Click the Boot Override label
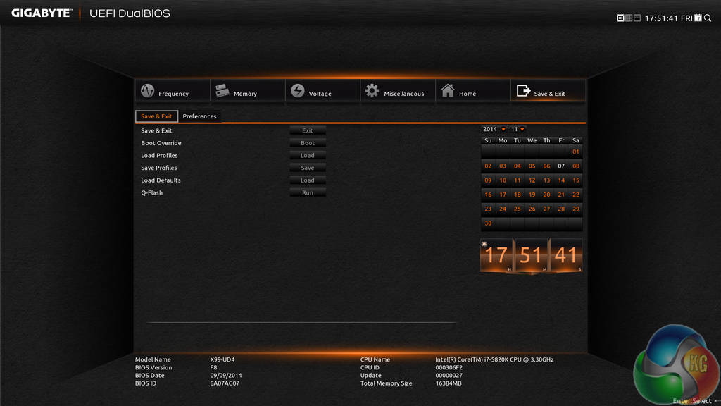Screen dimensions: 721x406 pos(161,143)
